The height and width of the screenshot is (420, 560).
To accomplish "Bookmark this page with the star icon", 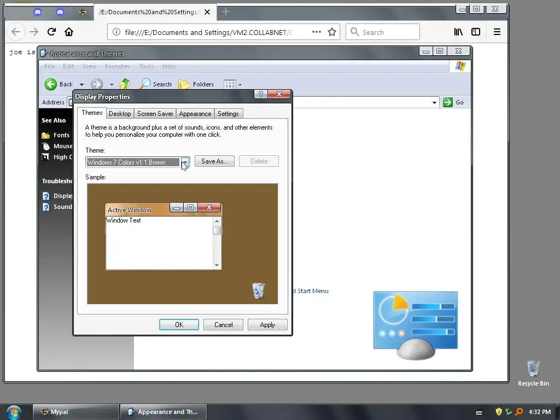I will click(332, 32).
